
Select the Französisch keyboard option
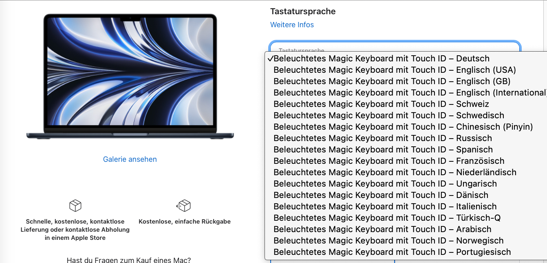406,161
